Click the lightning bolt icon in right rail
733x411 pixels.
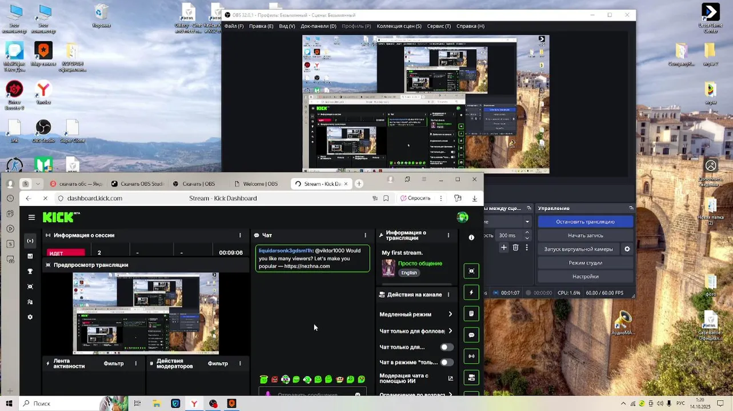point(471,292)
